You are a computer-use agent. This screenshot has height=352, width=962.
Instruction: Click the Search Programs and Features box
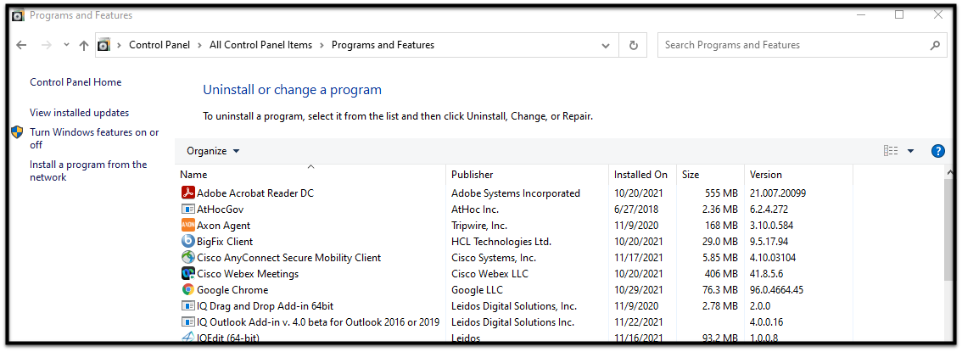point(793,45)
